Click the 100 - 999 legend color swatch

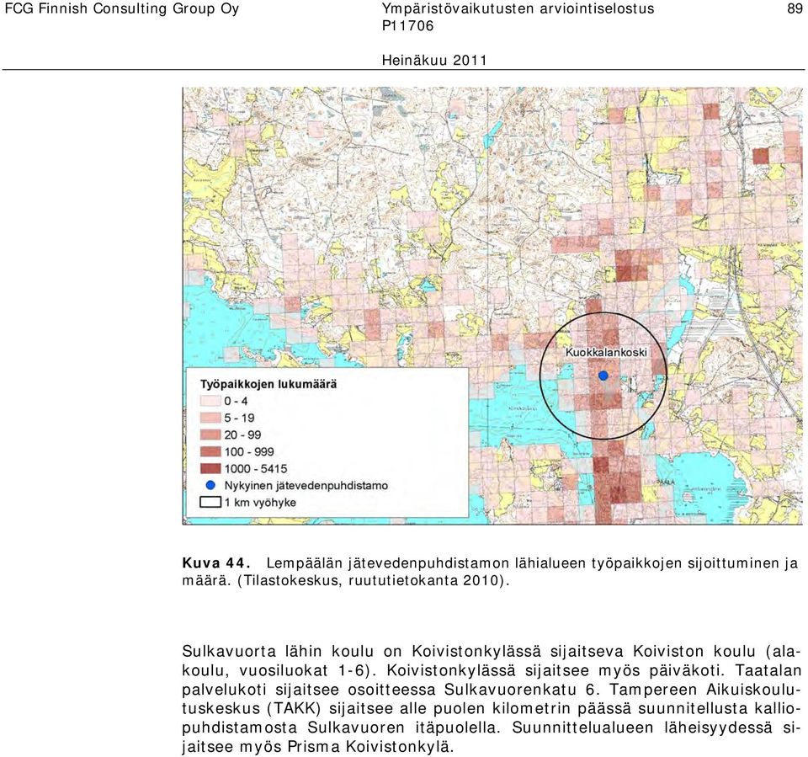[210, 451]
